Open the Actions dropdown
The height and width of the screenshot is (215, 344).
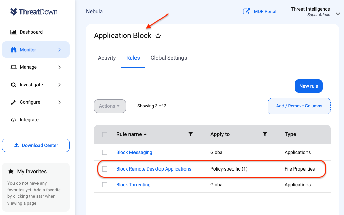[110, 106]
